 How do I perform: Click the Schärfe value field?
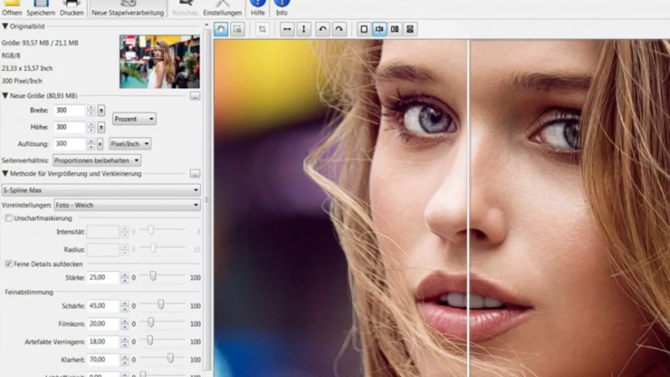click(103, 306)
